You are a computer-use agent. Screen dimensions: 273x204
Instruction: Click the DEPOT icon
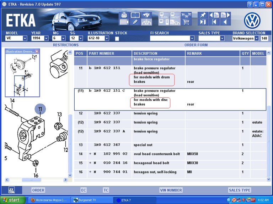[175, 15]
